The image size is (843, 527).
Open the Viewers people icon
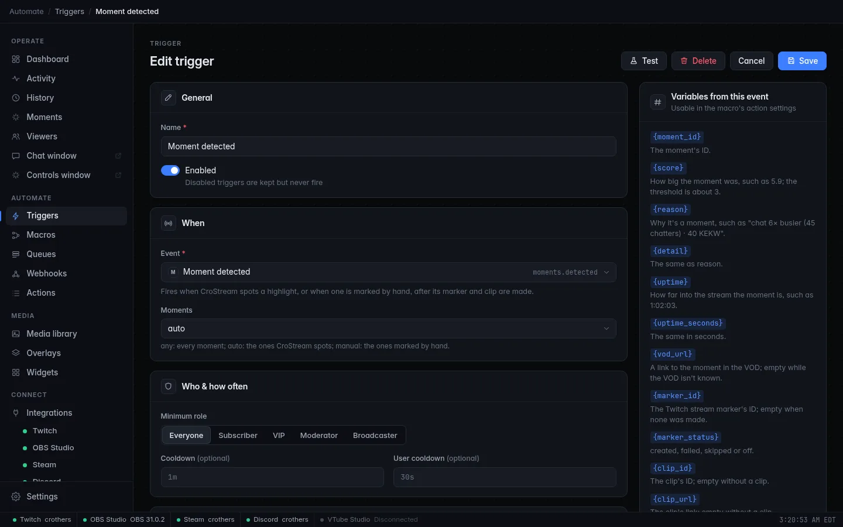click(x=16, y=136)
